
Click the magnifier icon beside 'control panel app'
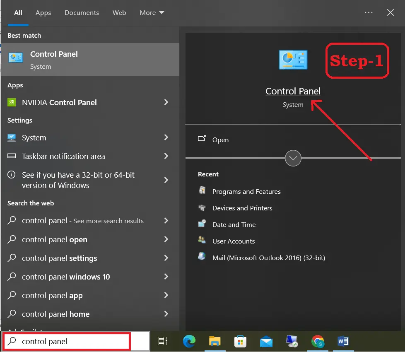click(12, 295)
